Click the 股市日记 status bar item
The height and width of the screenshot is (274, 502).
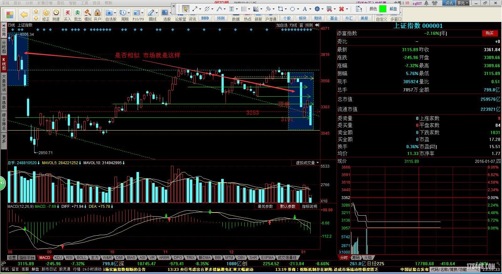pyautogui.click(x=49, y=269)
